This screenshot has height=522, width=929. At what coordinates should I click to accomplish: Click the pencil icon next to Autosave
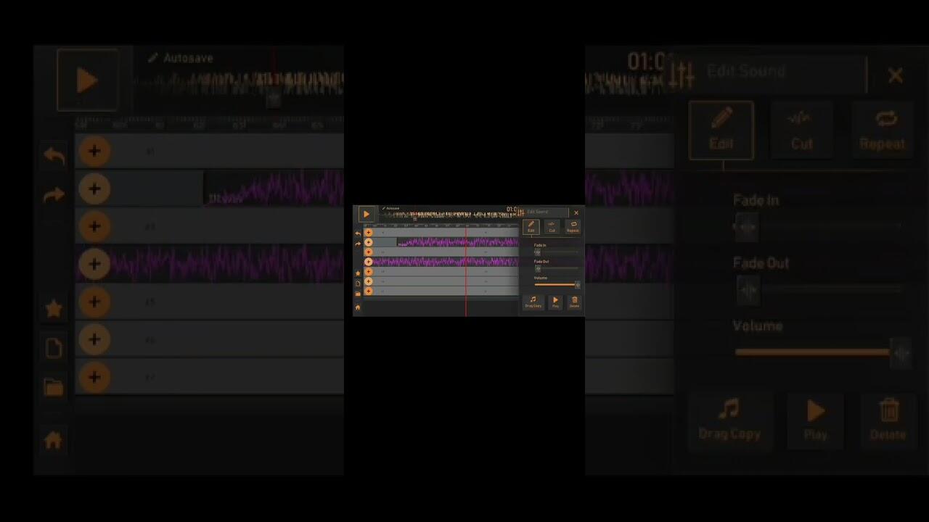[383, 209]
